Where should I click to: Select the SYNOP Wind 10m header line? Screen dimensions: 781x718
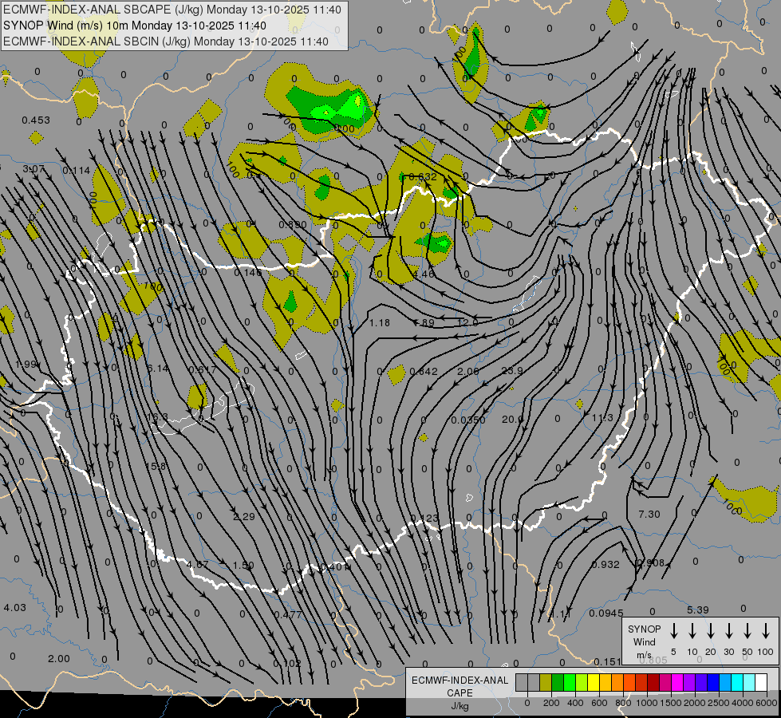click(x=135, y=26)
